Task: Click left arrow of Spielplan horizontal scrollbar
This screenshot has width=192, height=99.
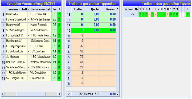Action: click(2, 94)
